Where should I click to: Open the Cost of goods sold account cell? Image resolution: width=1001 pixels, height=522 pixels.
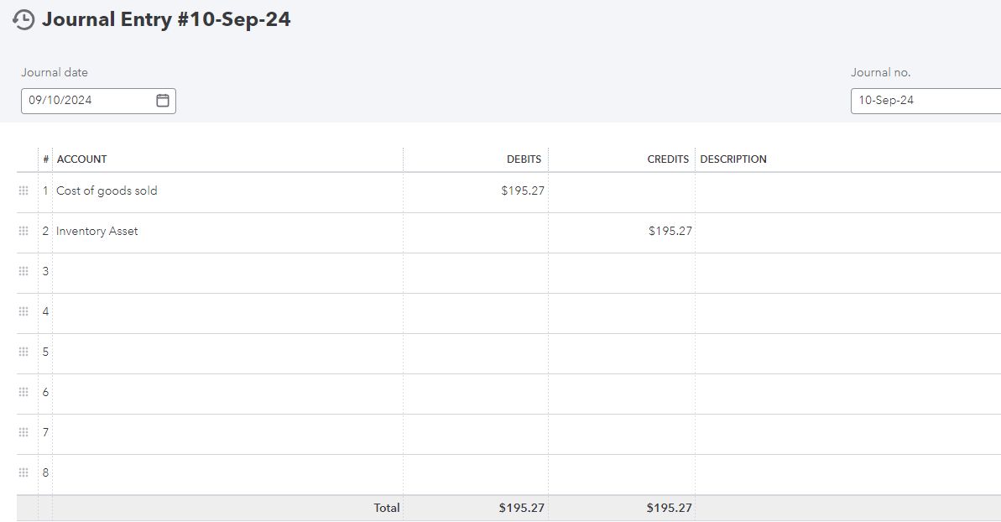(227, 191)
